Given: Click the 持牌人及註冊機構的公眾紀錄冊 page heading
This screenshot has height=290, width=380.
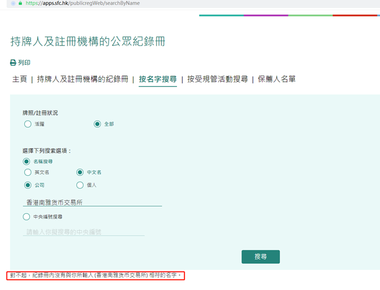Looking at the screenshot, I should coord(88,41).
